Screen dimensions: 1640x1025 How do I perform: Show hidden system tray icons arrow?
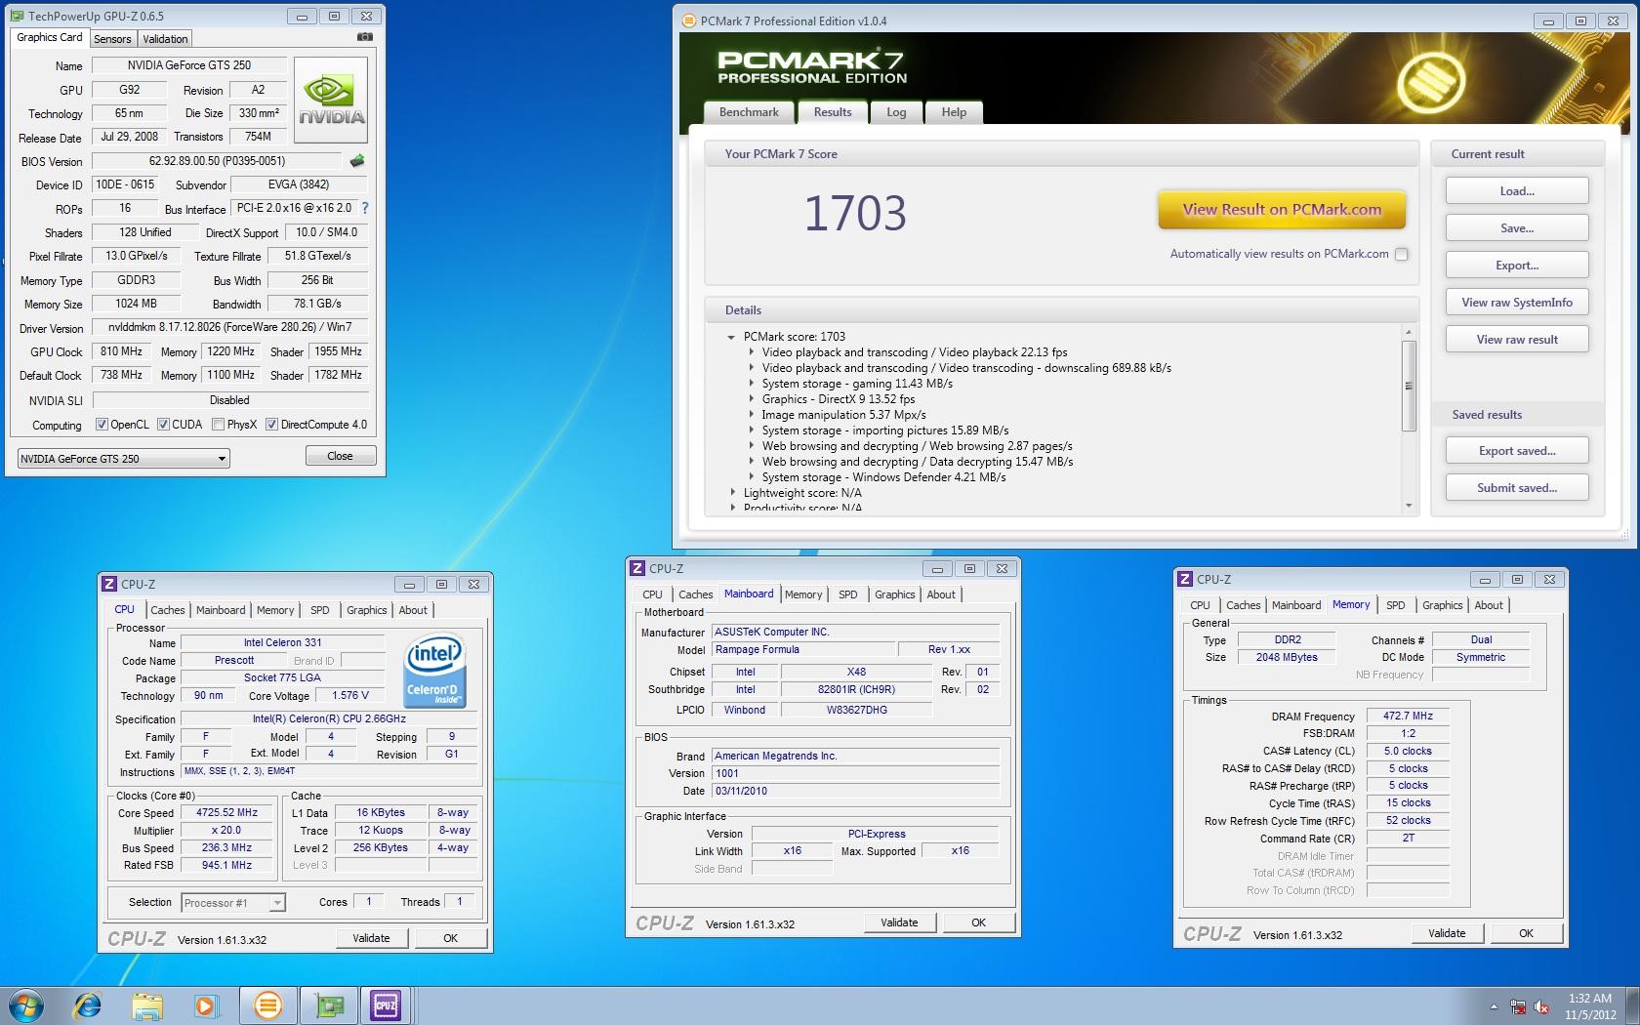[1493, 1006]
